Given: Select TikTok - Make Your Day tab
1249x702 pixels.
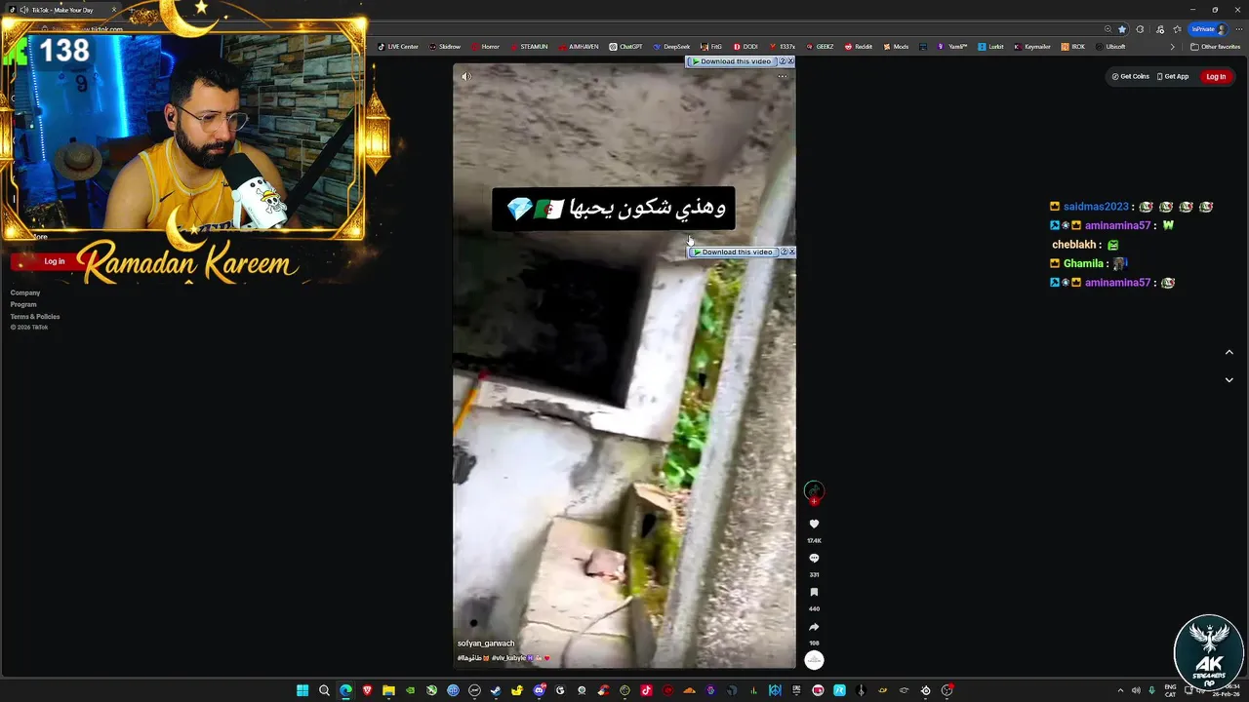Looking at the screenshot, I should point(63,10).
